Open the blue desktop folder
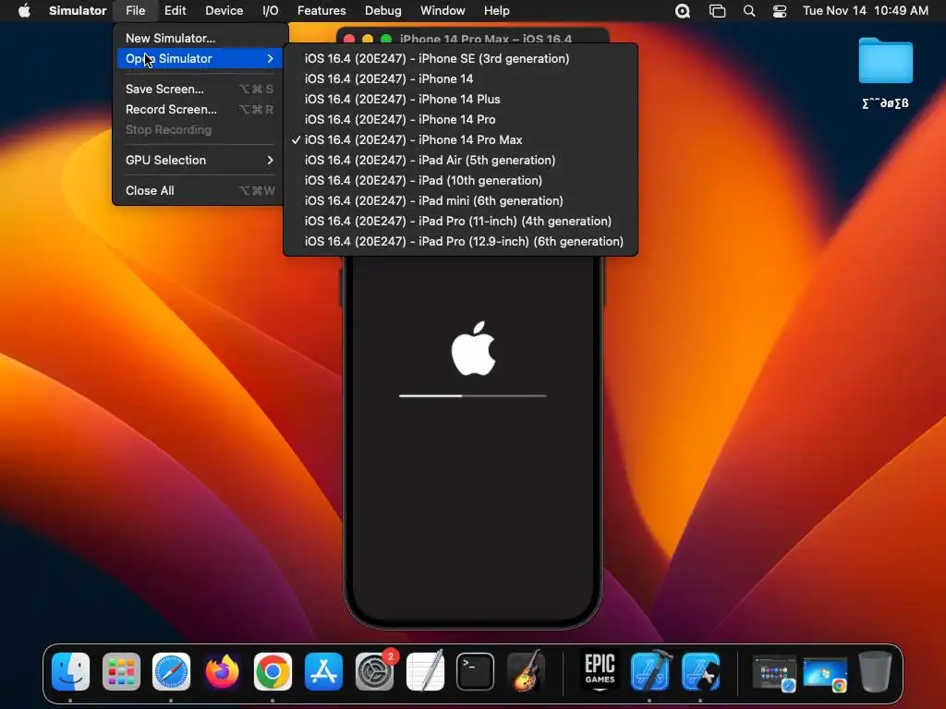Screen dimensions: 946x709 885,60
